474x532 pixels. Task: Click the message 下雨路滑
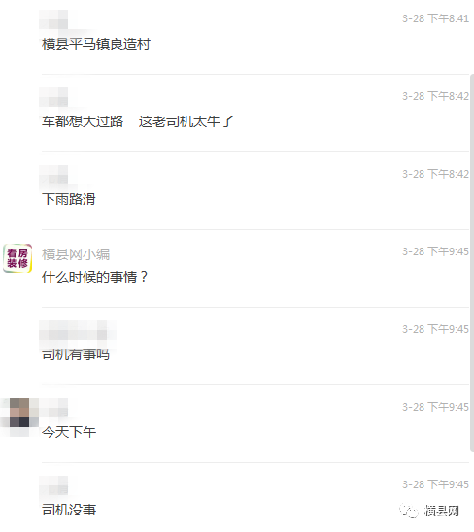(x=69, y=199)
